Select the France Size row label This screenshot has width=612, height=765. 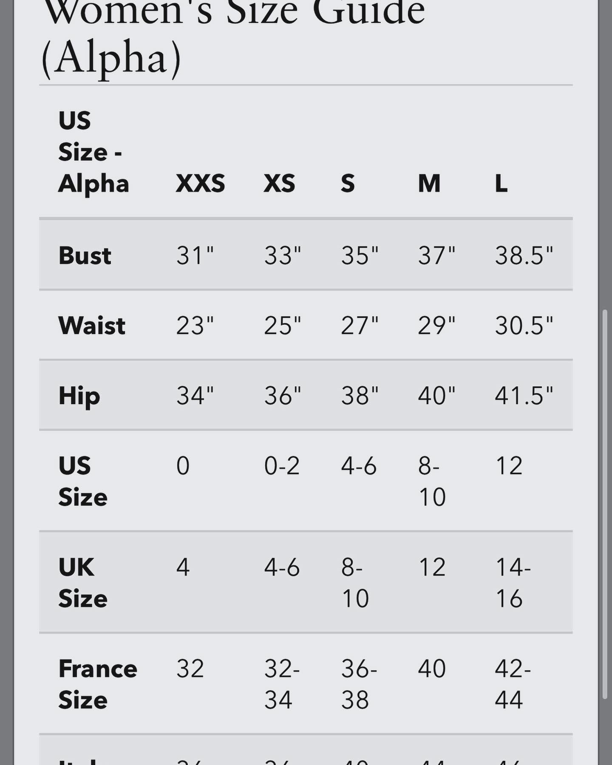point(98,684)
